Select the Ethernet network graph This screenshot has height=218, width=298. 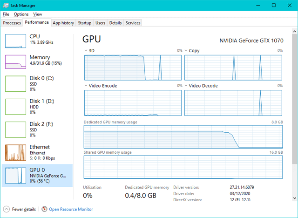[15, 153]
